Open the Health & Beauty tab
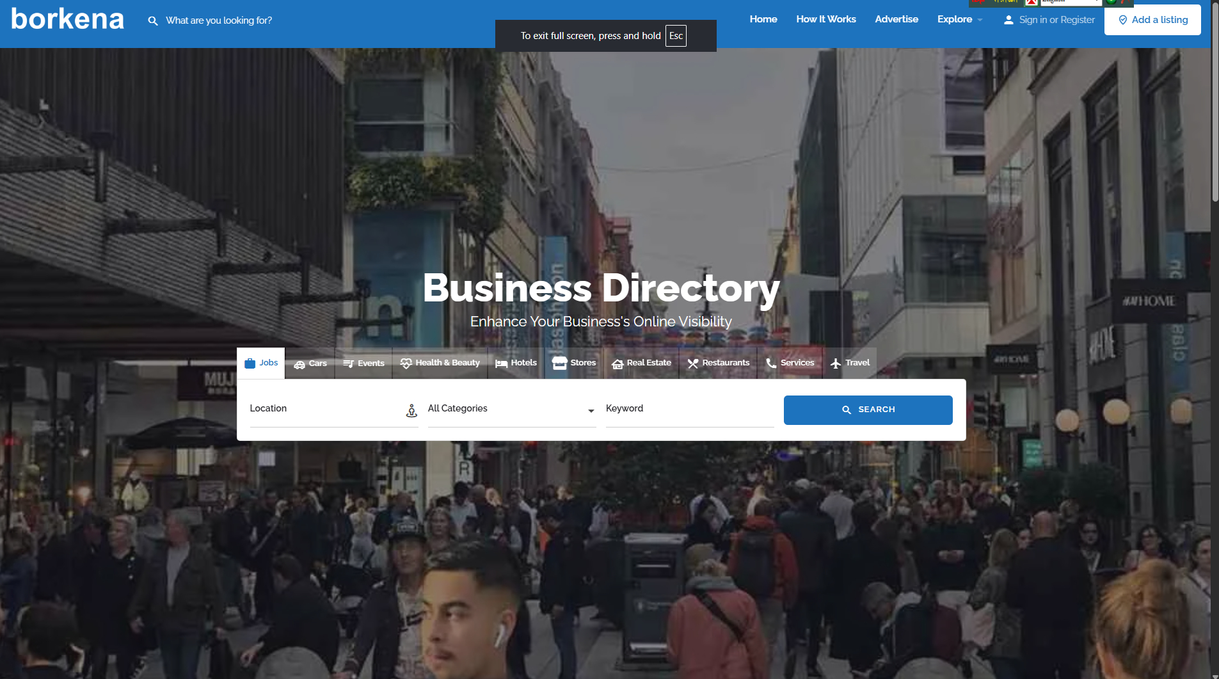The height and width of the screenshot is (679, 1219). pos(440,363)
